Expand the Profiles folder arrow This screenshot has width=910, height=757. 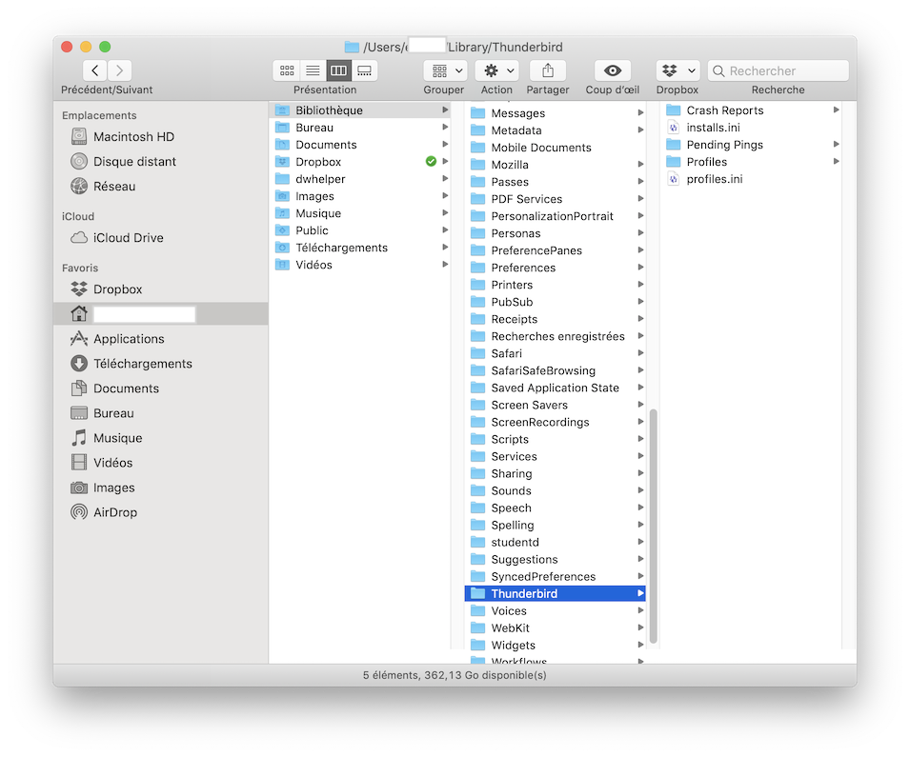pyautogui.click(x=837, y=161)
